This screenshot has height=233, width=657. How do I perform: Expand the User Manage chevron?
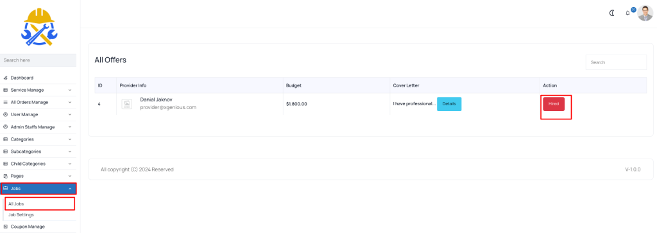70,114
